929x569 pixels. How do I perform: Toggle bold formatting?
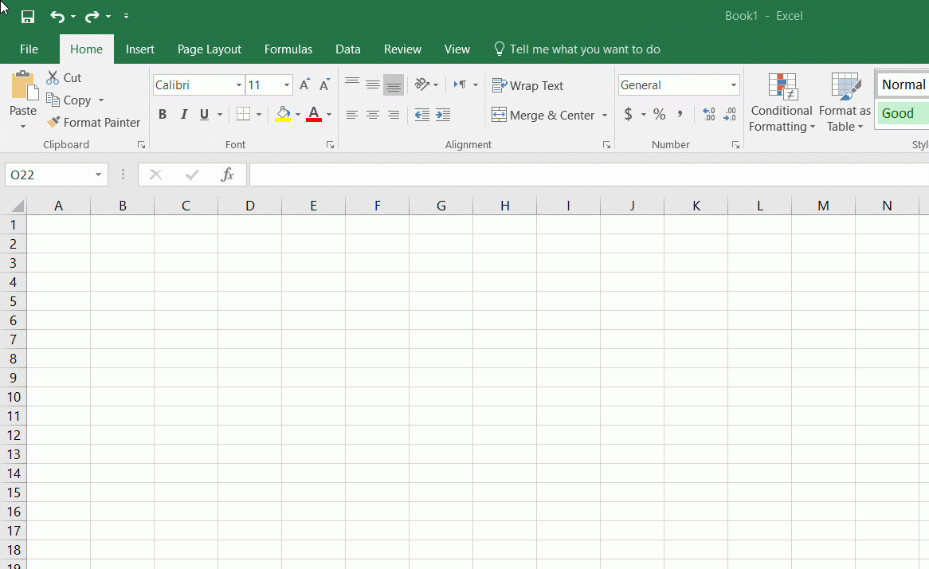coord(163,114)
